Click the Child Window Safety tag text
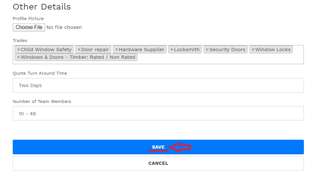 46,50
